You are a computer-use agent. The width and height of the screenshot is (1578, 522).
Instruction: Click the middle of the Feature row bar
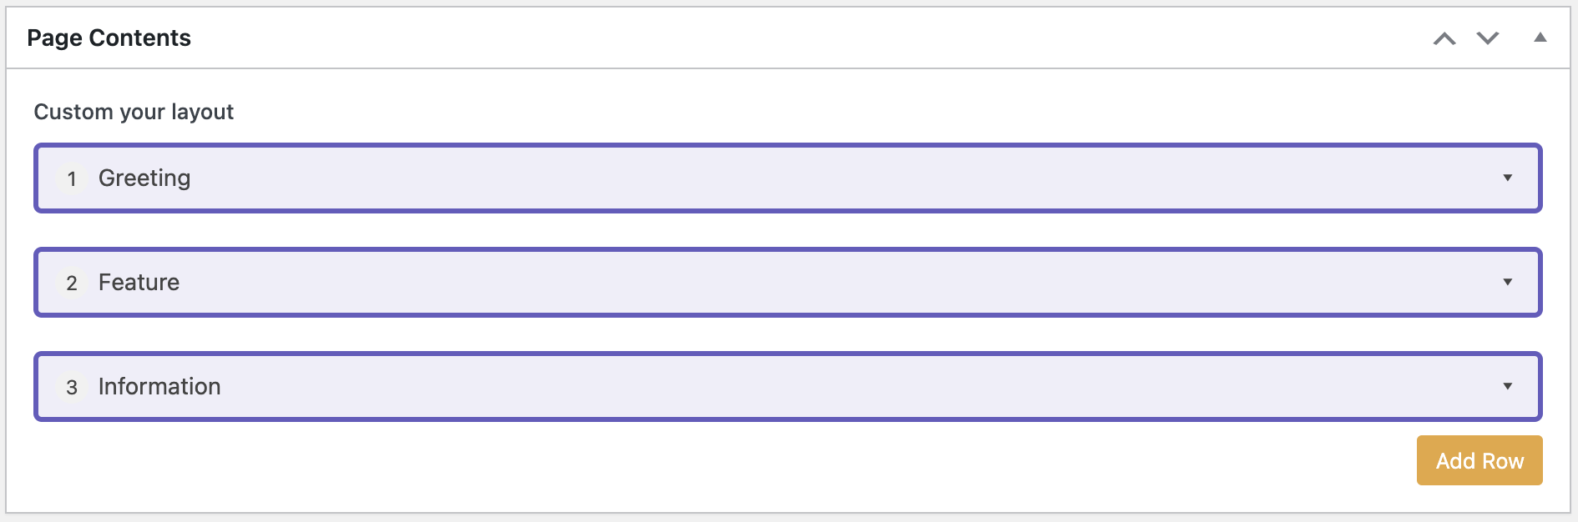click(788, 283)
